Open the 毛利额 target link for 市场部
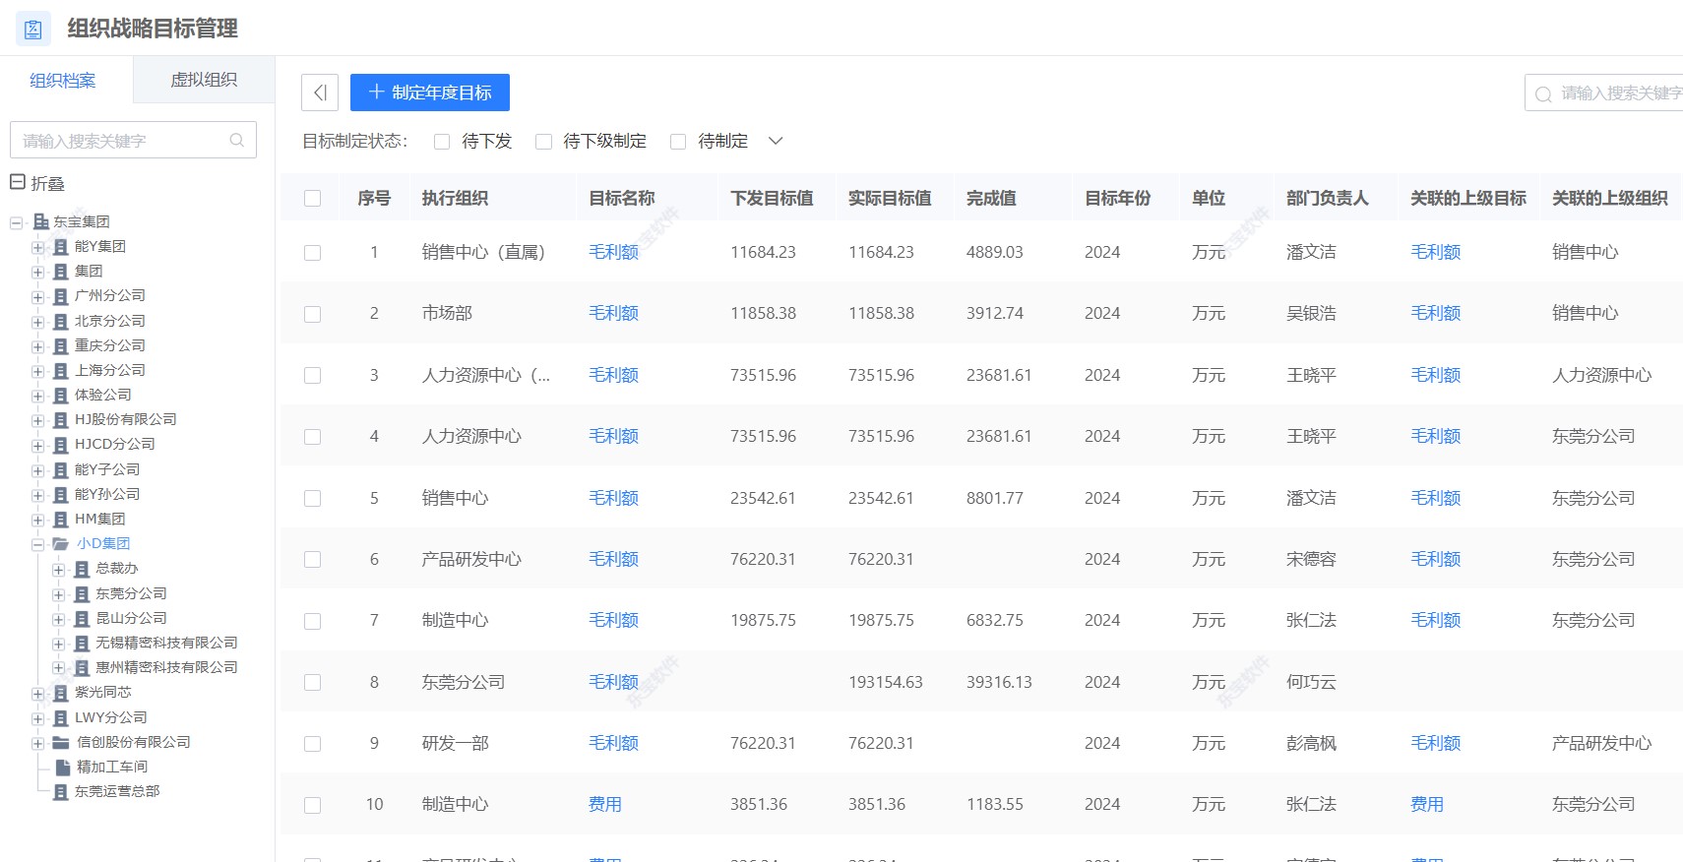This screenshot has height=862, width=1683. [x=613, y=313]
